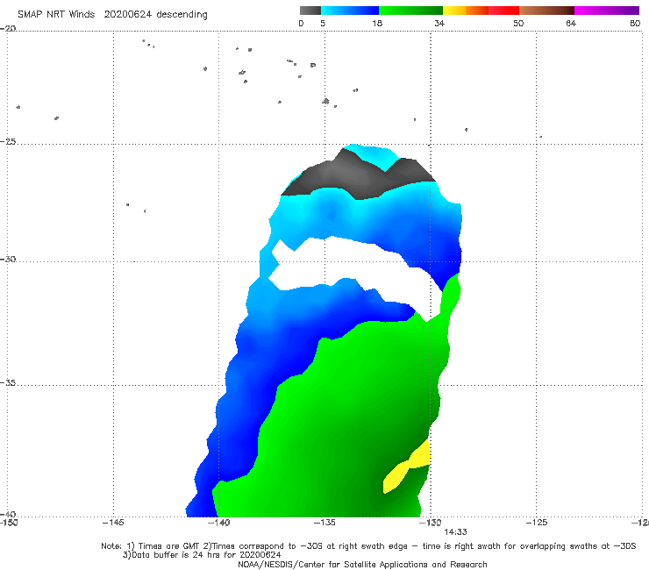
Task: Click the '34' color scale label
Action: (x=439, y=23)
